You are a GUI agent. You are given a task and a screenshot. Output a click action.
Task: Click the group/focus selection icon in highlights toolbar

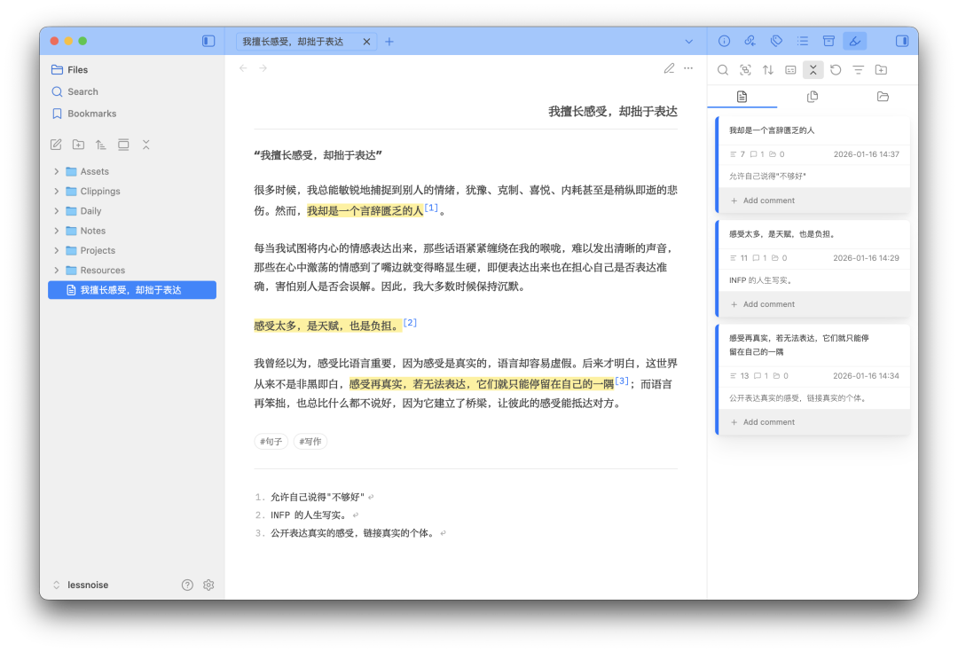pyautogui.click(x=745, y=70)
